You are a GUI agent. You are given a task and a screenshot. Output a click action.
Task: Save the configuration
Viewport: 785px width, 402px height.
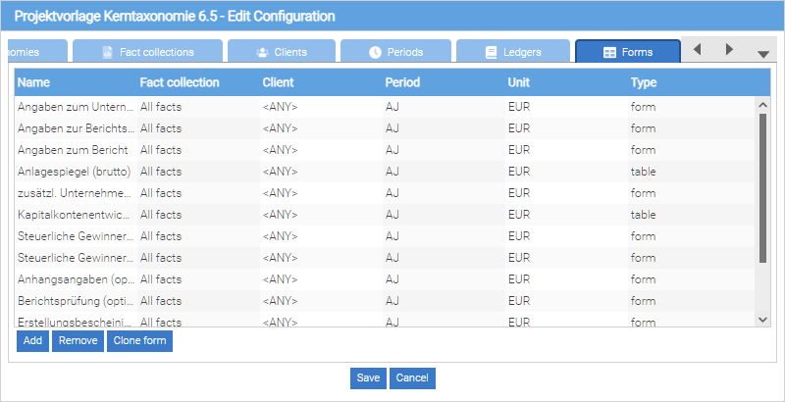(x=368, y=378)
